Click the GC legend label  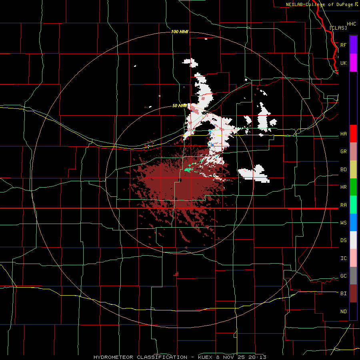click(343, 276)
